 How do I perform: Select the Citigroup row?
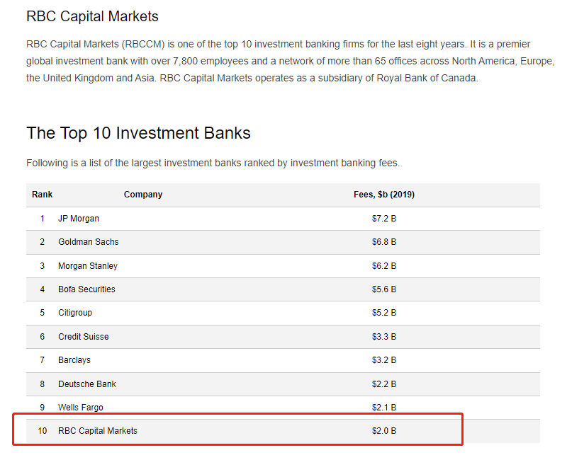283,313
